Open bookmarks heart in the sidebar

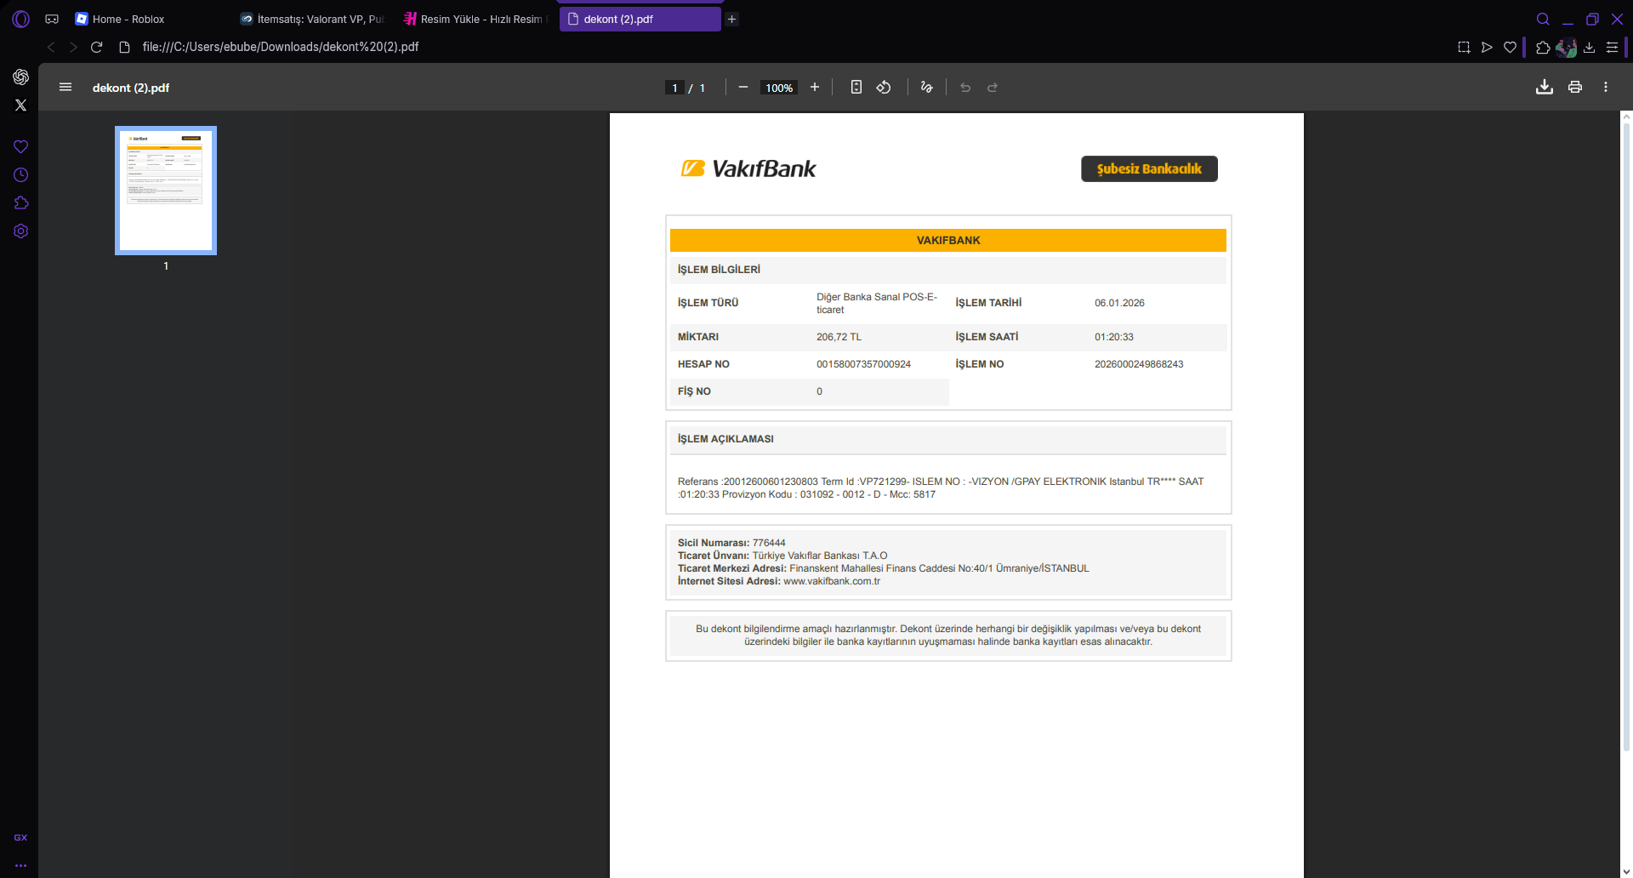(20, 146)
